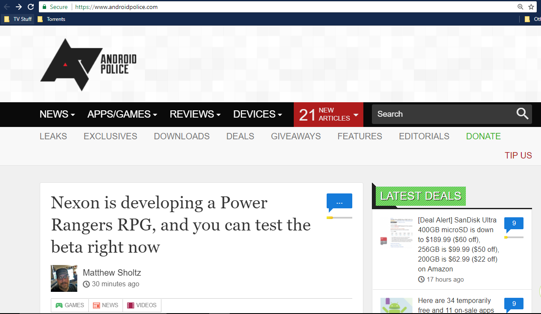
Task: Open the zoom magnifier icon in address bar
Action: tap(520, 7)
